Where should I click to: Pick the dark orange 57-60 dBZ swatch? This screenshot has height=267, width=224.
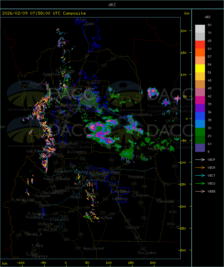200,52
